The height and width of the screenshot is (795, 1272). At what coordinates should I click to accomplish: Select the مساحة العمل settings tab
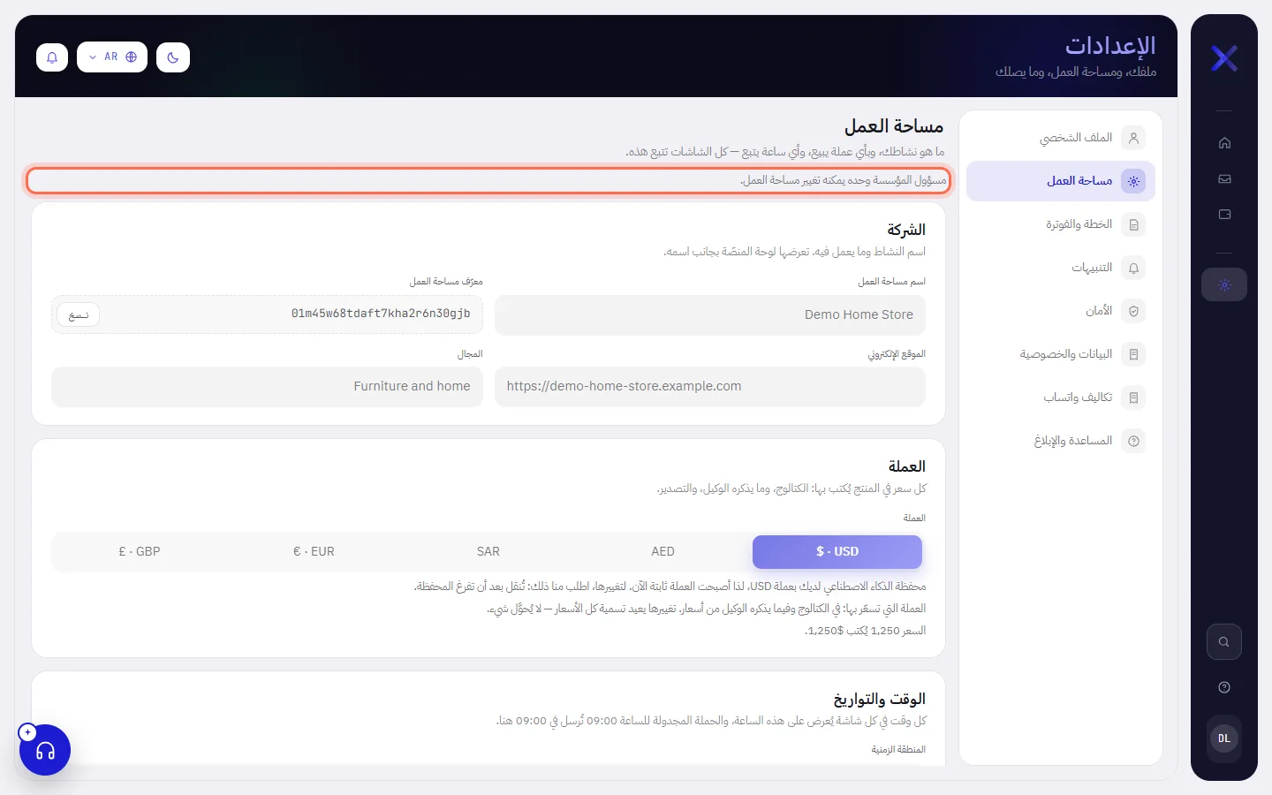point(1061,181)
